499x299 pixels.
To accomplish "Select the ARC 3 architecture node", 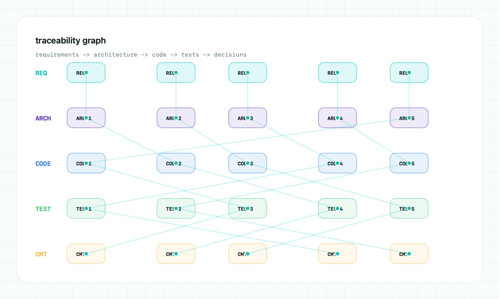I will (248, 118).
